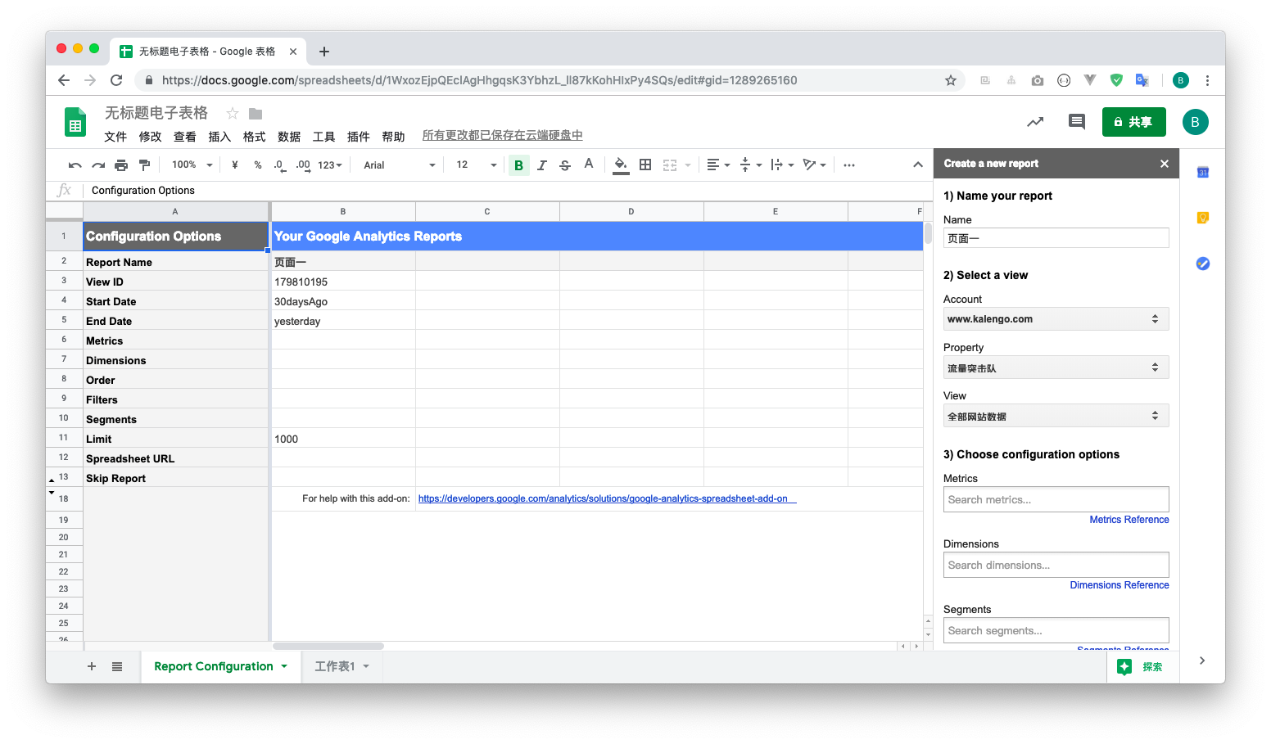Viewport: 1271px width, 744px height.
Task: Open fill color picker
Action: (x=621, y=165)
